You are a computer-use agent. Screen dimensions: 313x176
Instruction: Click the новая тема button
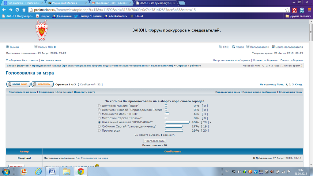click(18, 84)
